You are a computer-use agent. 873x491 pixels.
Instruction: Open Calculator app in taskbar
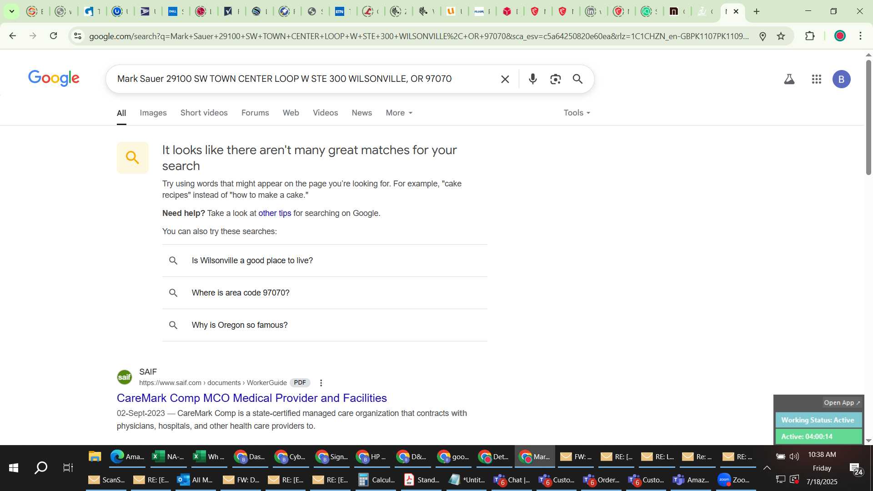tap(376, 480)
